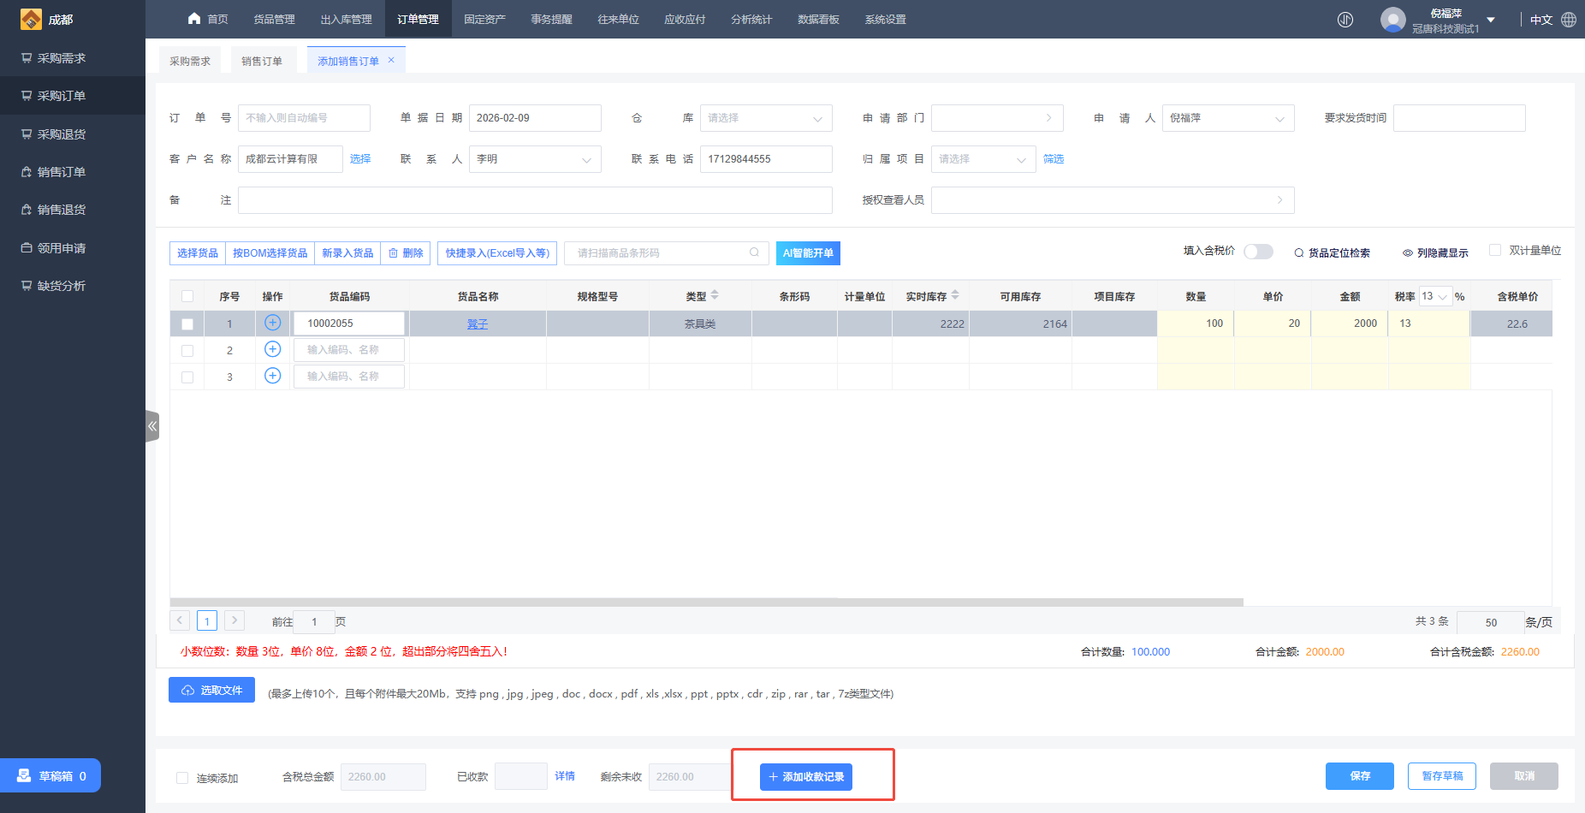
Task: Click the 筛选 link
Action: (1054, 159)
